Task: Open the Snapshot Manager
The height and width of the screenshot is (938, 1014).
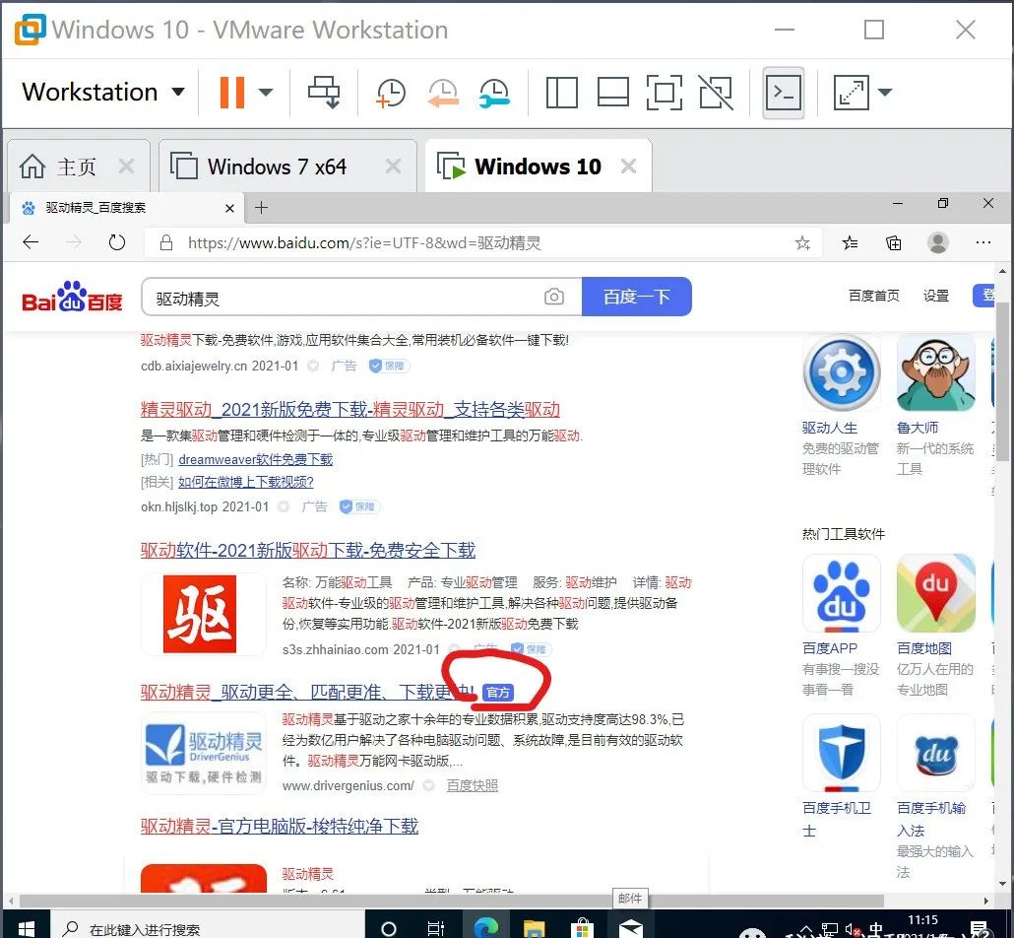Action: pyautogui.click(x=494, y=92)
